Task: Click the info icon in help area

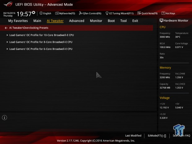Action: click(5, 118)
